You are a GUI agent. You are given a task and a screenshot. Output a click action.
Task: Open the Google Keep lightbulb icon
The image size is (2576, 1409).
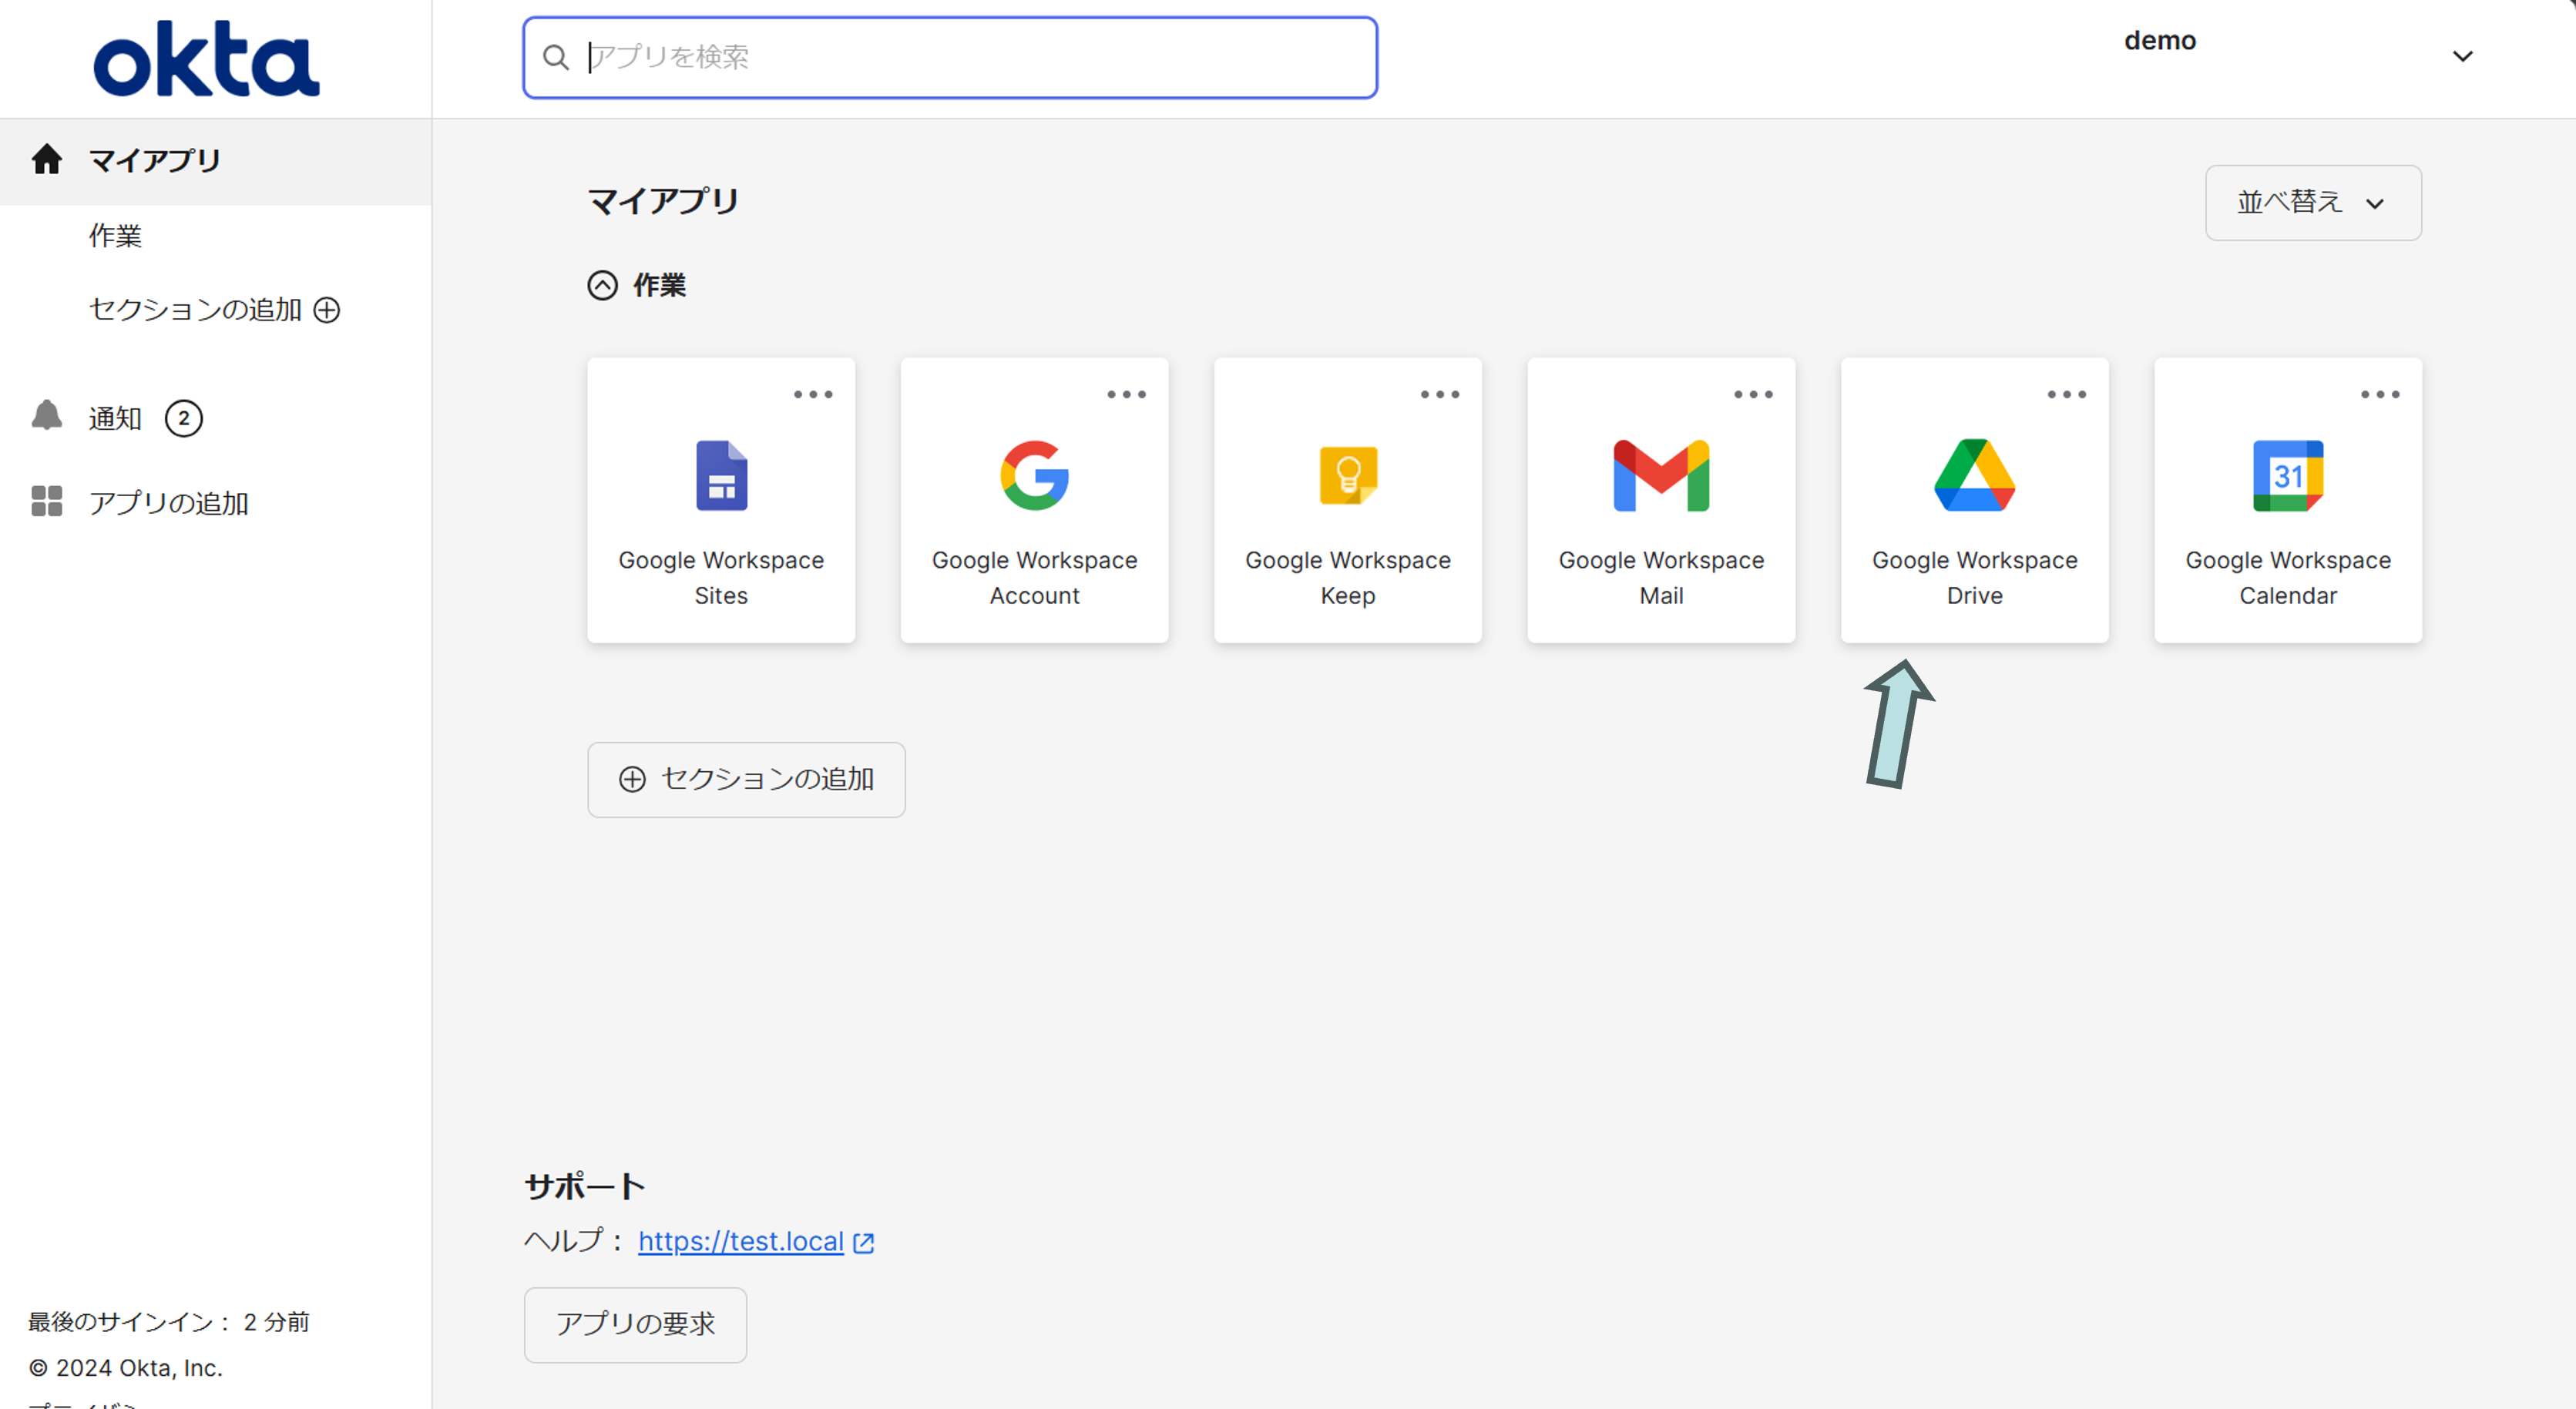pos(1348,476)
